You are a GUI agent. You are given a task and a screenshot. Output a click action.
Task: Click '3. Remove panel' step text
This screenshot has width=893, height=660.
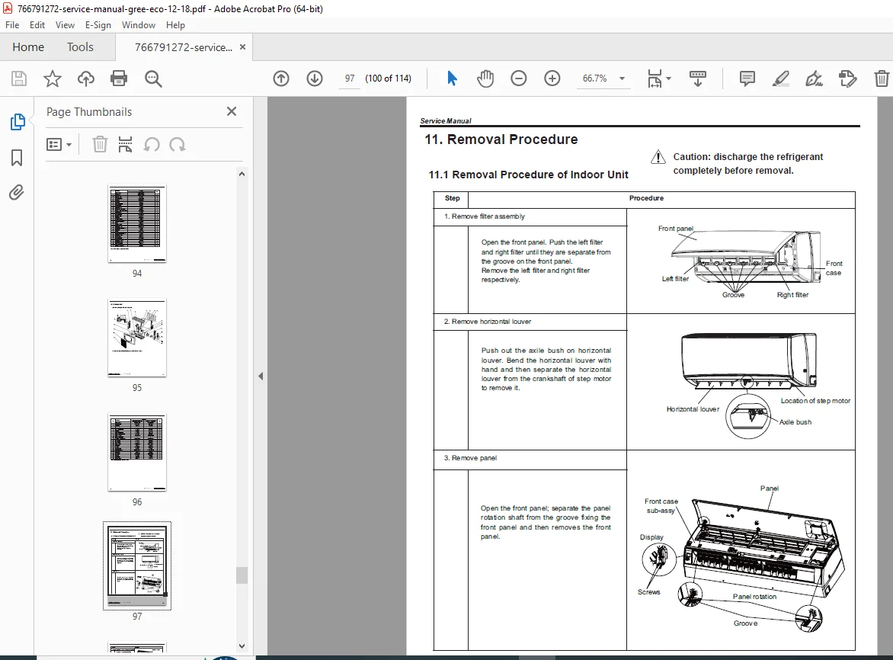pos(470,458)
